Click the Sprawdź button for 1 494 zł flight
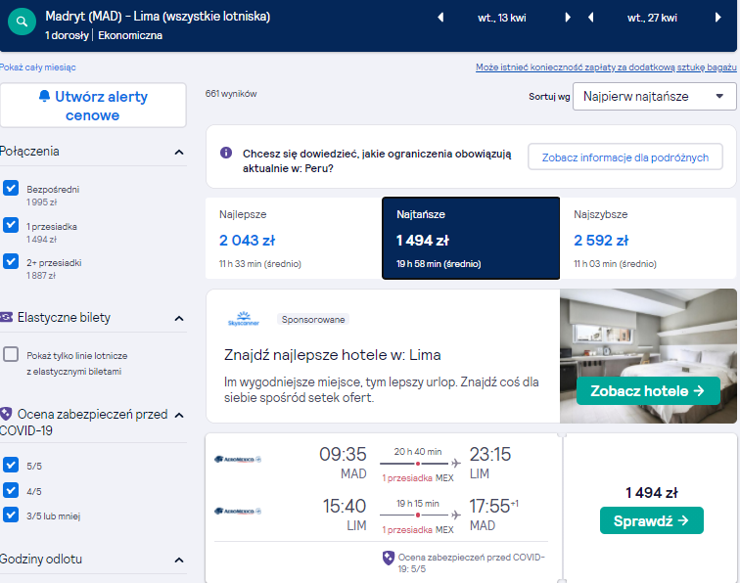Screen dimensions: 740x583 (651, 520)
